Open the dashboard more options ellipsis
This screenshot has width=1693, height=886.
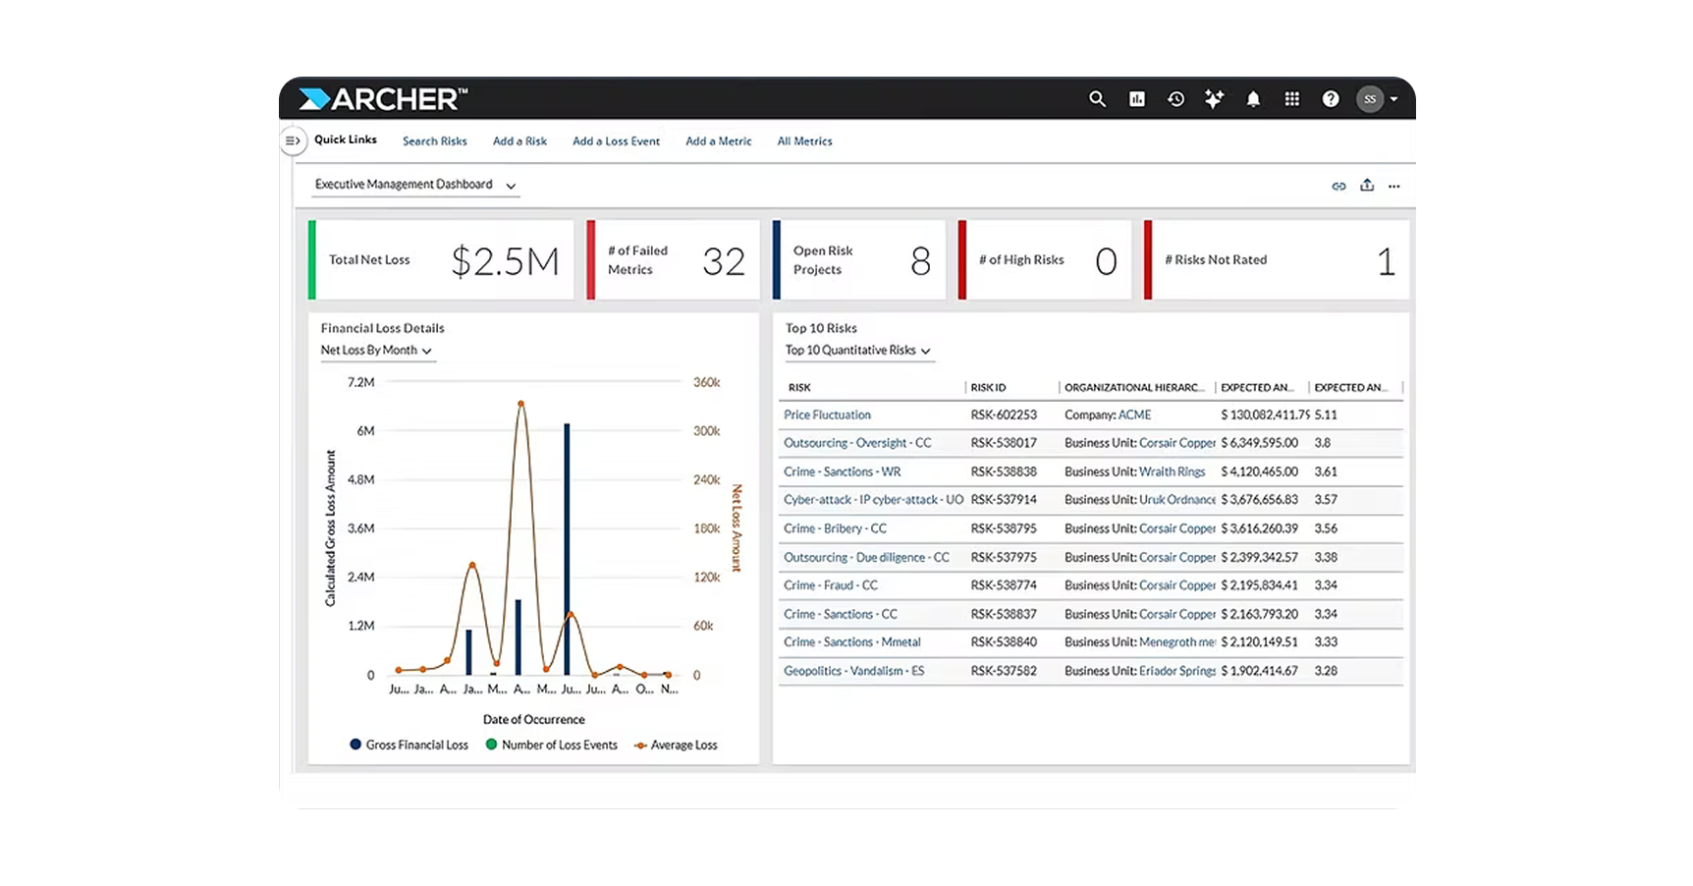point(1394,186)
